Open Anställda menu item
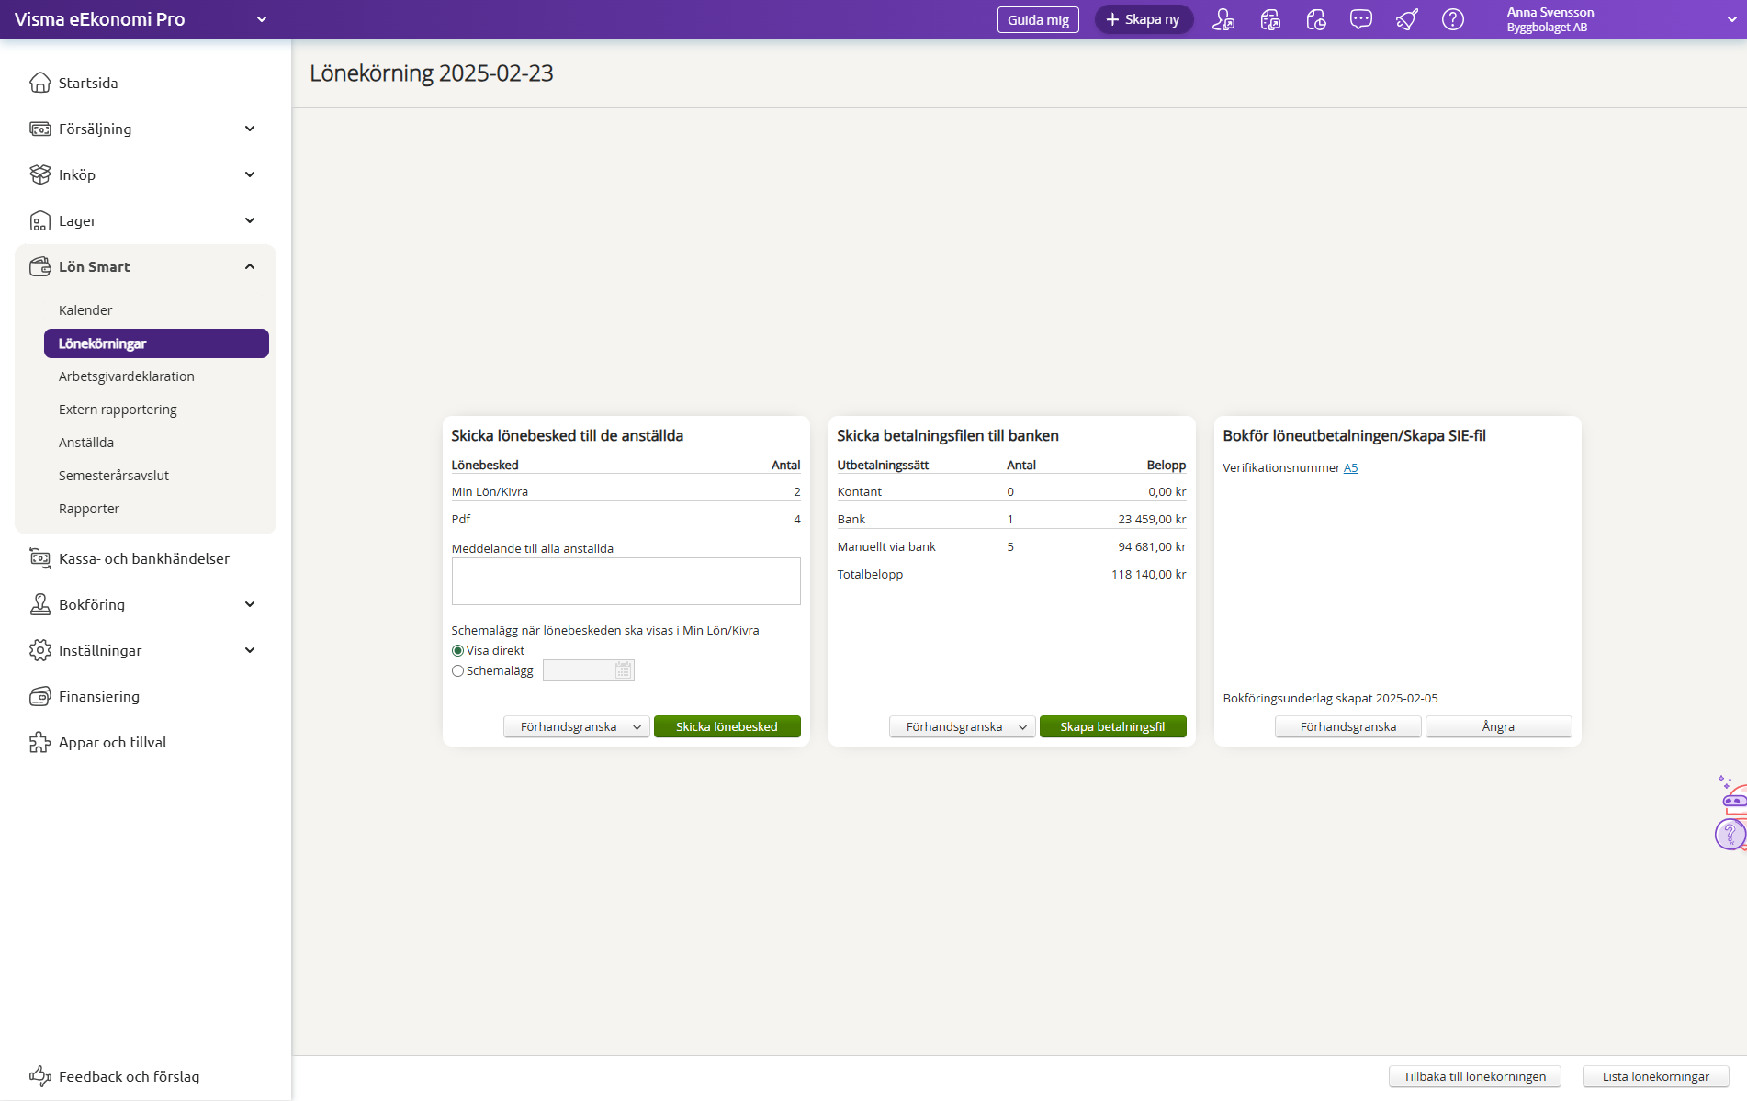1747x1101 pixels. pyautogui.click(x=86, y=443)
